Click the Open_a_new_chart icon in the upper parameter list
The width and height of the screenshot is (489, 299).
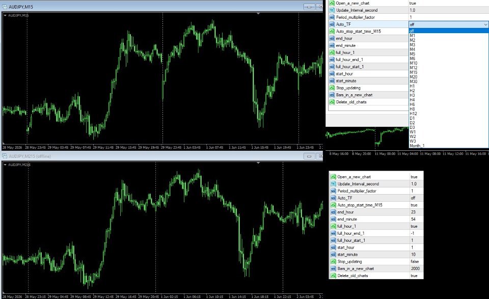pos(332,3)
